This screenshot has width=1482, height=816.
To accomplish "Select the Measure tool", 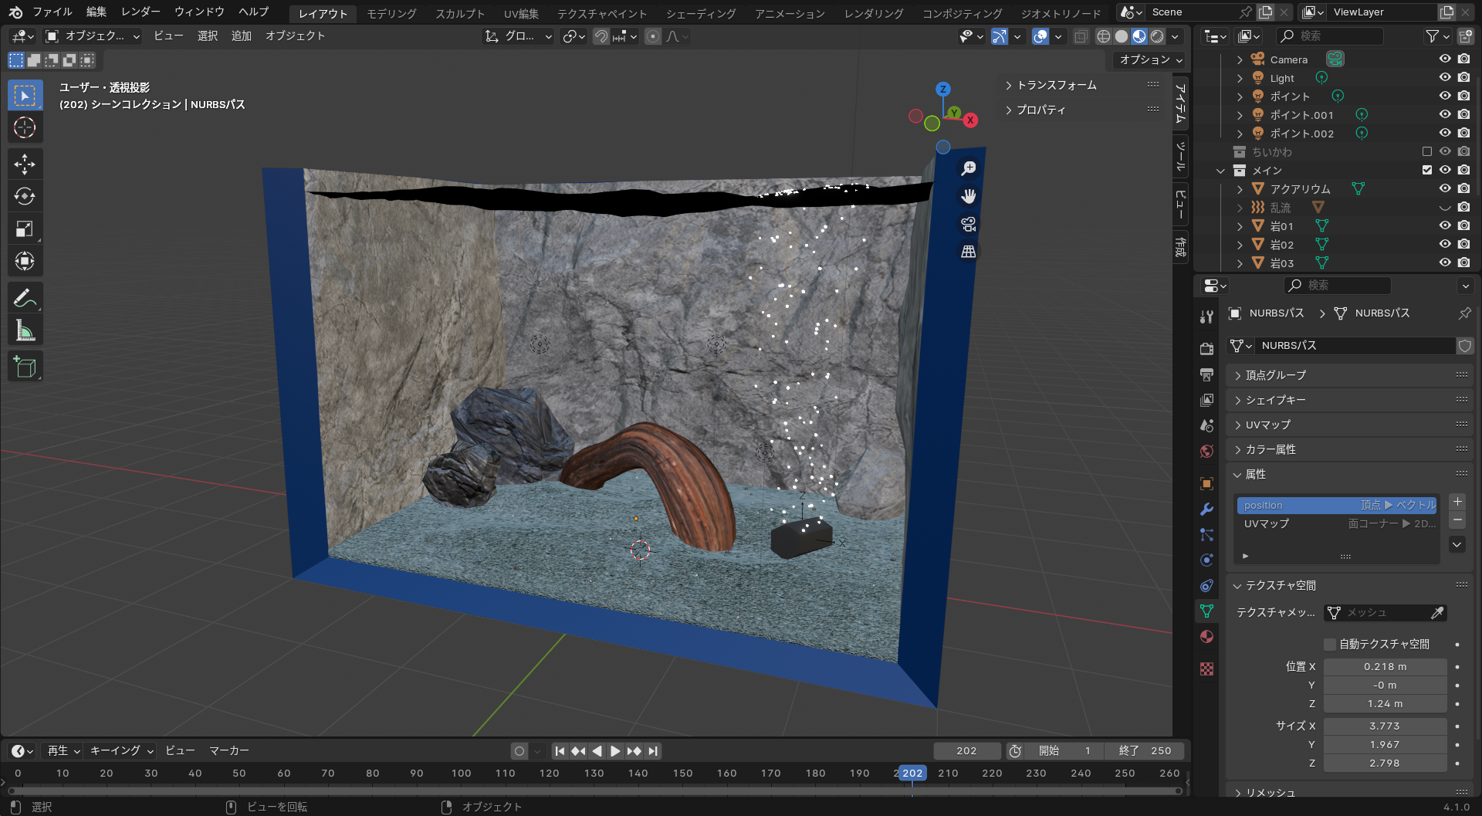I will tap(25, 330).
